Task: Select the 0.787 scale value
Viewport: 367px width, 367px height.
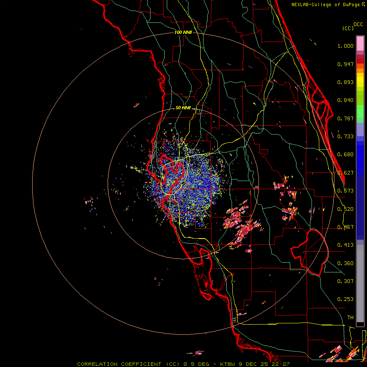Action: pyautogui.click(x=345, y=118)
